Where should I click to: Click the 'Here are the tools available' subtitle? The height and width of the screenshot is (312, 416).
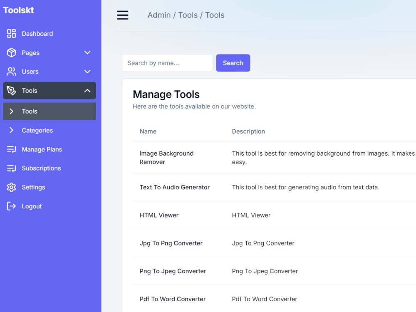(194, 106)
